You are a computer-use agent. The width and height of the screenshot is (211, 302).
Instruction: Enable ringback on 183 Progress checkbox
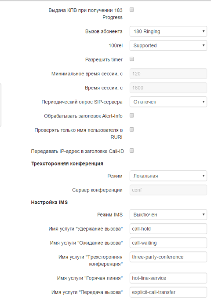(132, 10)
